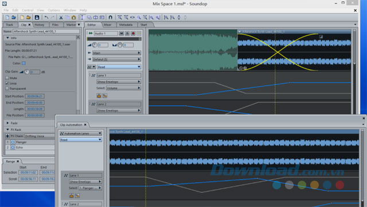Click the Lane 1 curve icon in Clip Automation

(66, 175)
